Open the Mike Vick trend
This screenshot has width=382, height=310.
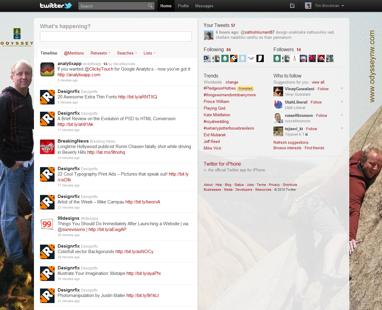[213, 148]
